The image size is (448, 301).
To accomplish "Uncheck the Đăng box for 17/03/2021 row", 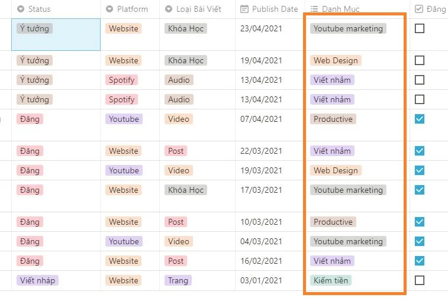I will 420,190.
